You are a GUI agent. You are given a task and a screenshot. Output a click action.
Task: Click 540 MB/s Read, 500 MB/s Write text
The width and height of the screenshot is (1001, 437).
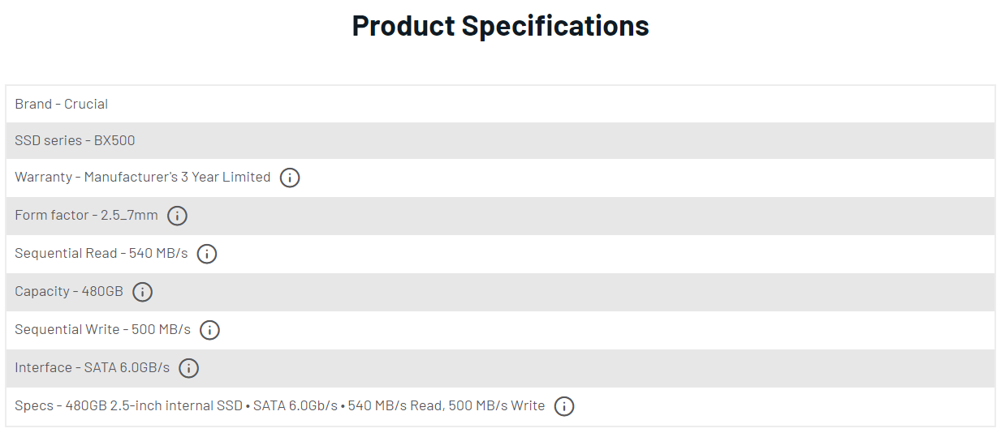click(x=446, y=405)
